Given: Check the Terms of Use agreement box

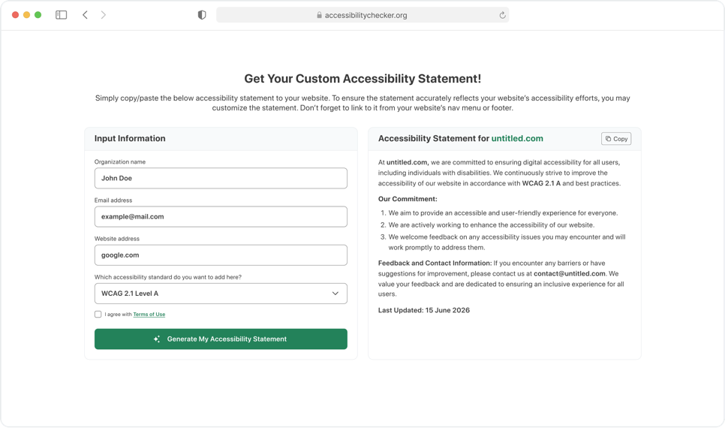Looking at the screenshot, I should coord(98,314).
